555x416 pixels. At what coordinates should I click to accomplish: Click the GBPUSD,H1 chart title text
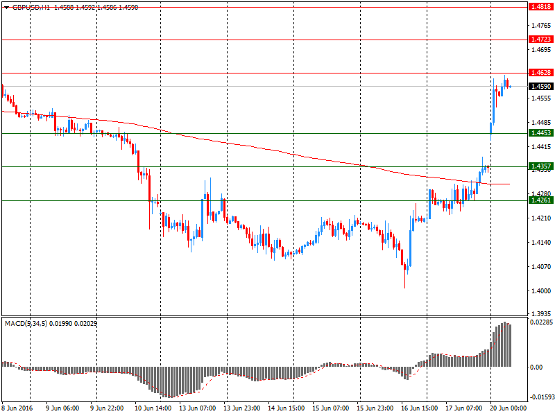(x=31, y=7)
